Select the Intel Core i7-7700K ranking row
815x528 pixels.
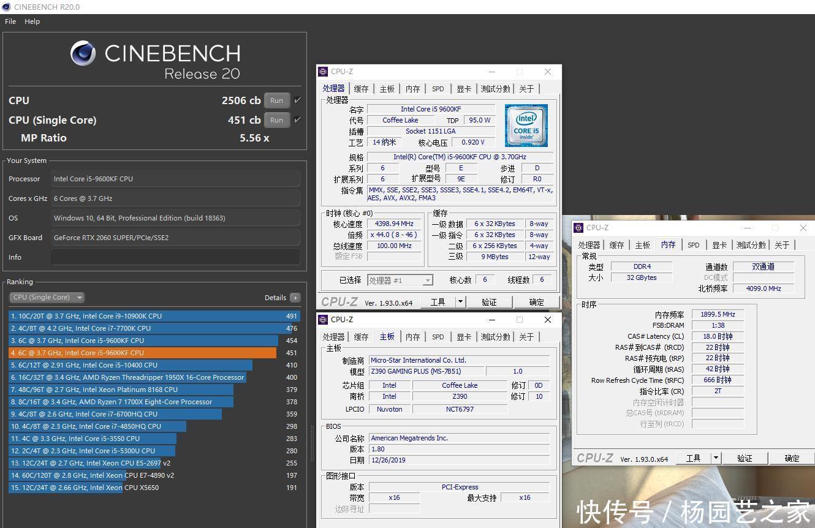pyautogui.click(x=154, y=328)
